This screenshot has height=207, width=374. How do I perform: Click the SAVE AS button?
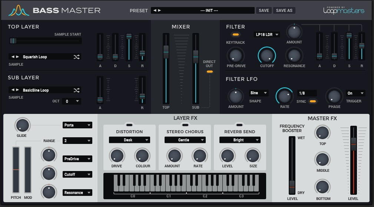point(284,10)
